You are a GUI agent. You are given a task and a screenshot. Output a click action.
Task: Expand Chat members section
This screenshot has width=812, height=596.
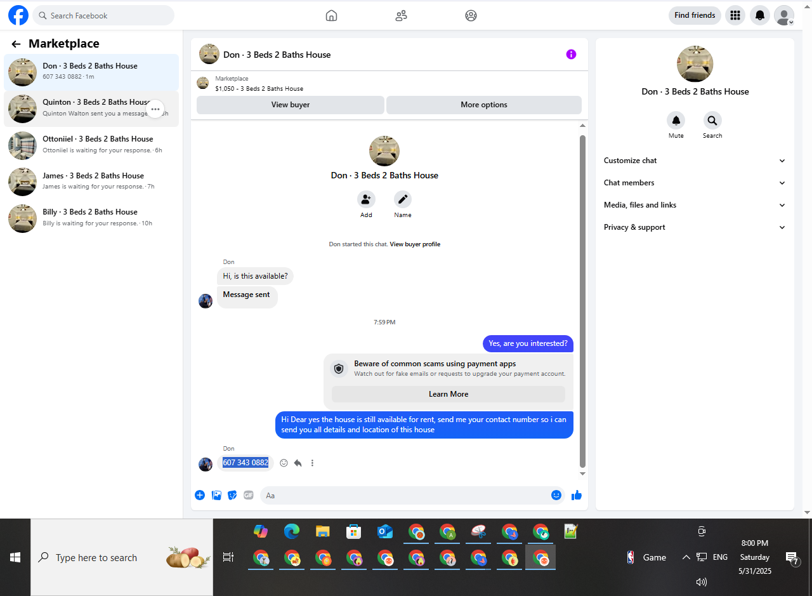pos(695,183)
